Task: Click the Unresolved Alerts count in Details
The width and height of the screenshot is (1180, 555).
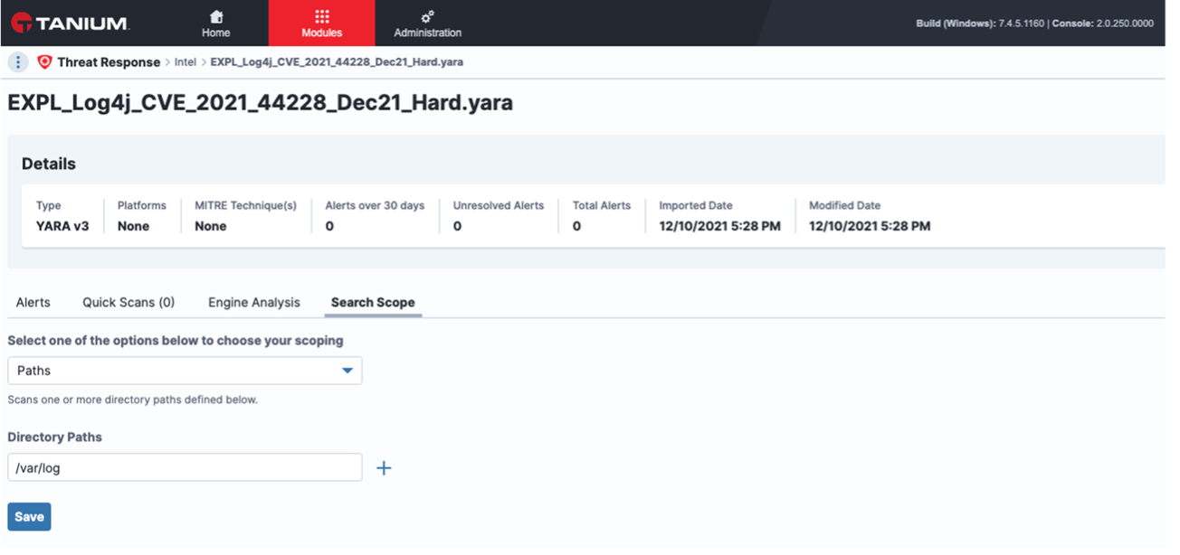Action: [x=457, y=226]
